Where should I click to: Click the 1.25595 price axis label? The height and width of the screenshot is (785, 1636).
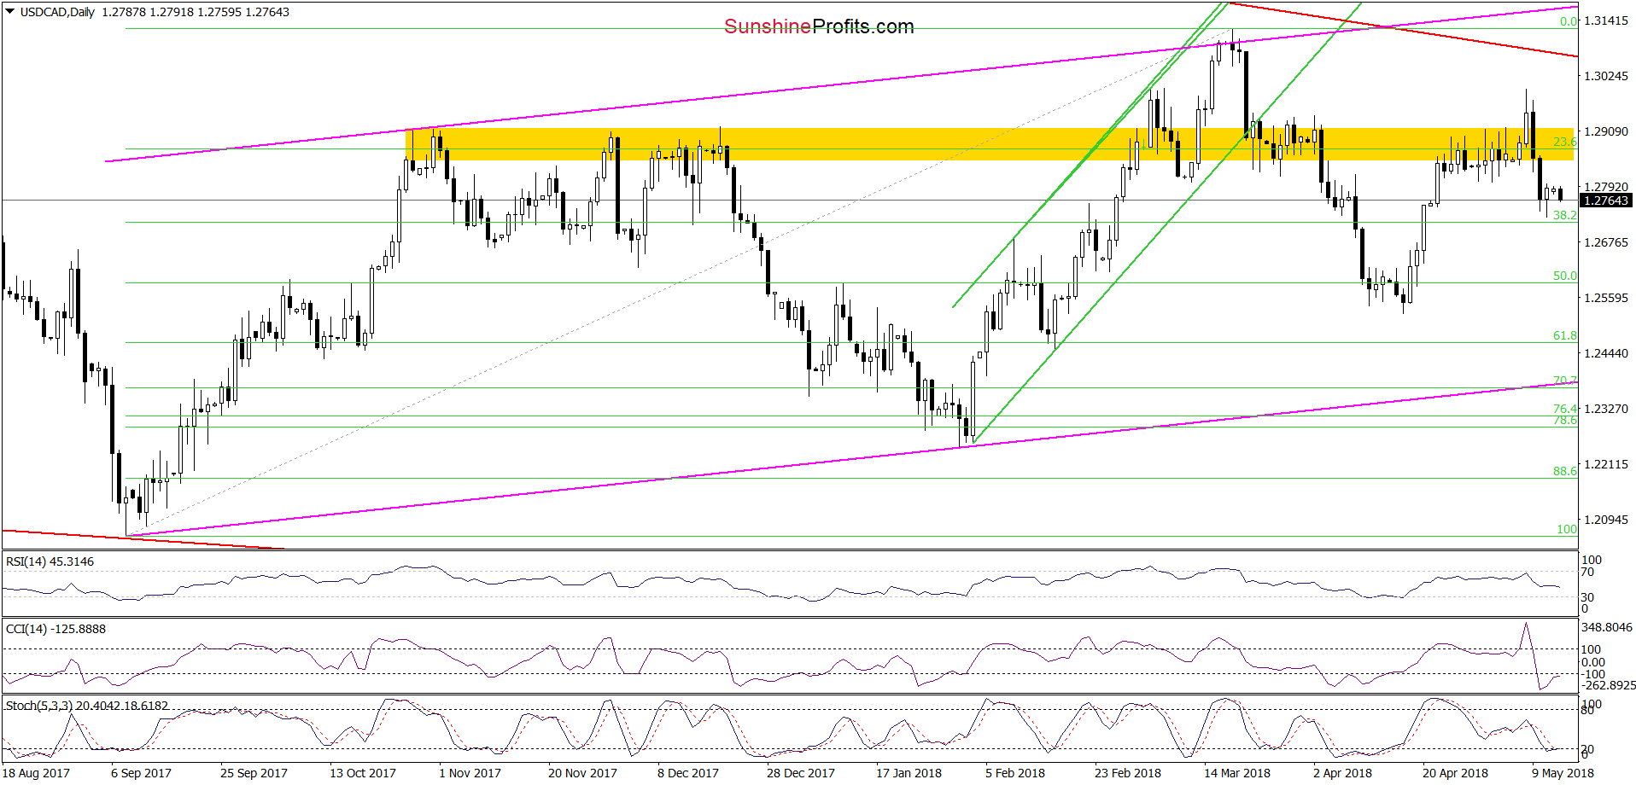click(1606, 298)
